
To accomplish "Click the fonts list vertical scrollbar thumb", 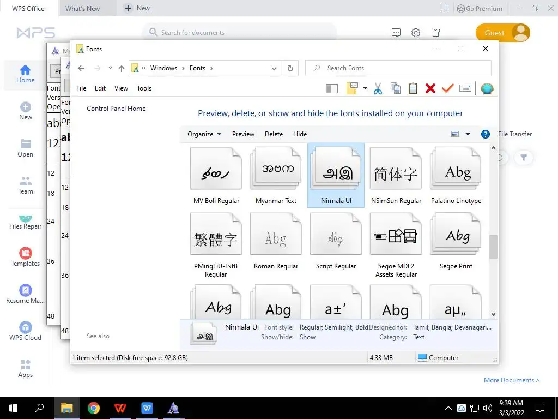I will click(493, 247).
